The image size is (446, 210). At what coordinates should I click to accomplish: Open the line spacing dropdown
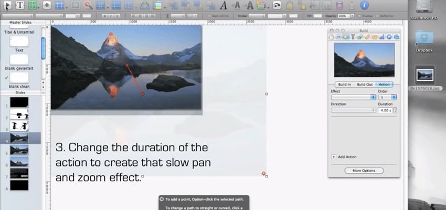tap(178, 16)
